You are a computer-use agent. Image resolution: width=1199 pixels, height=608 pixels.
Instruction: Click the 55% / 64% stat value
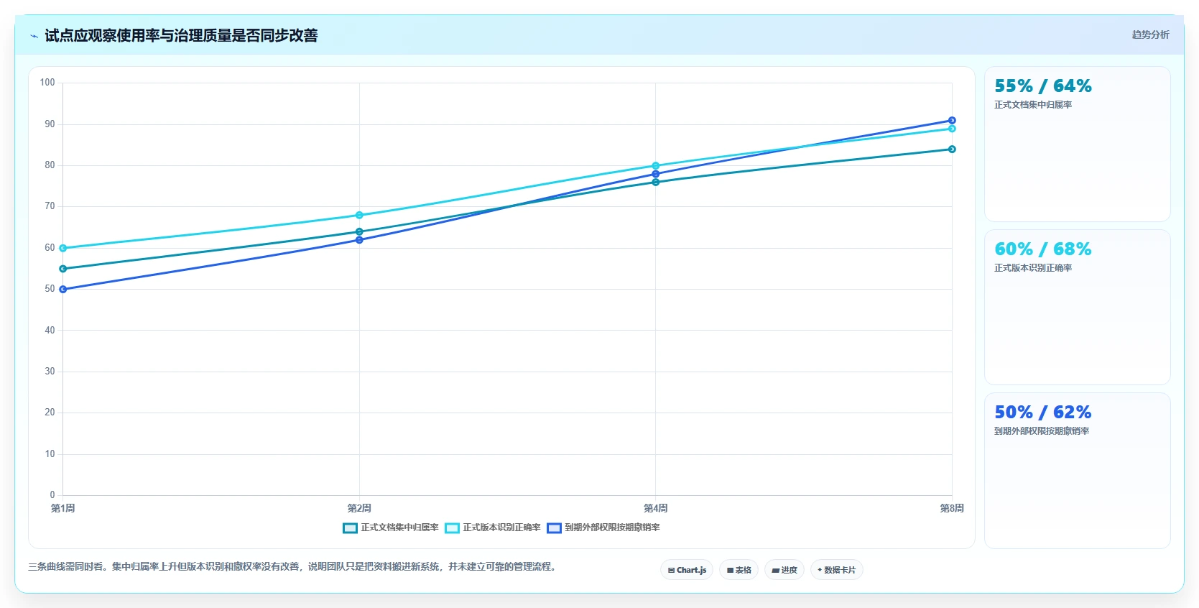(1042, 86)
